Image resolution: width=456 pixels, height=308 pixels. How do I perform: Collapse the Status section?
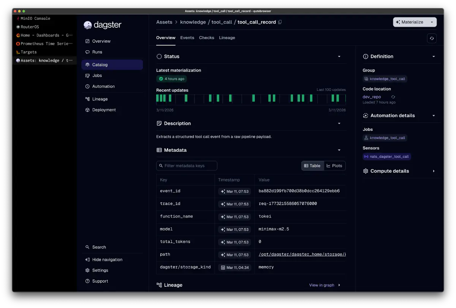pyautogui.click(x=339, y=56)
